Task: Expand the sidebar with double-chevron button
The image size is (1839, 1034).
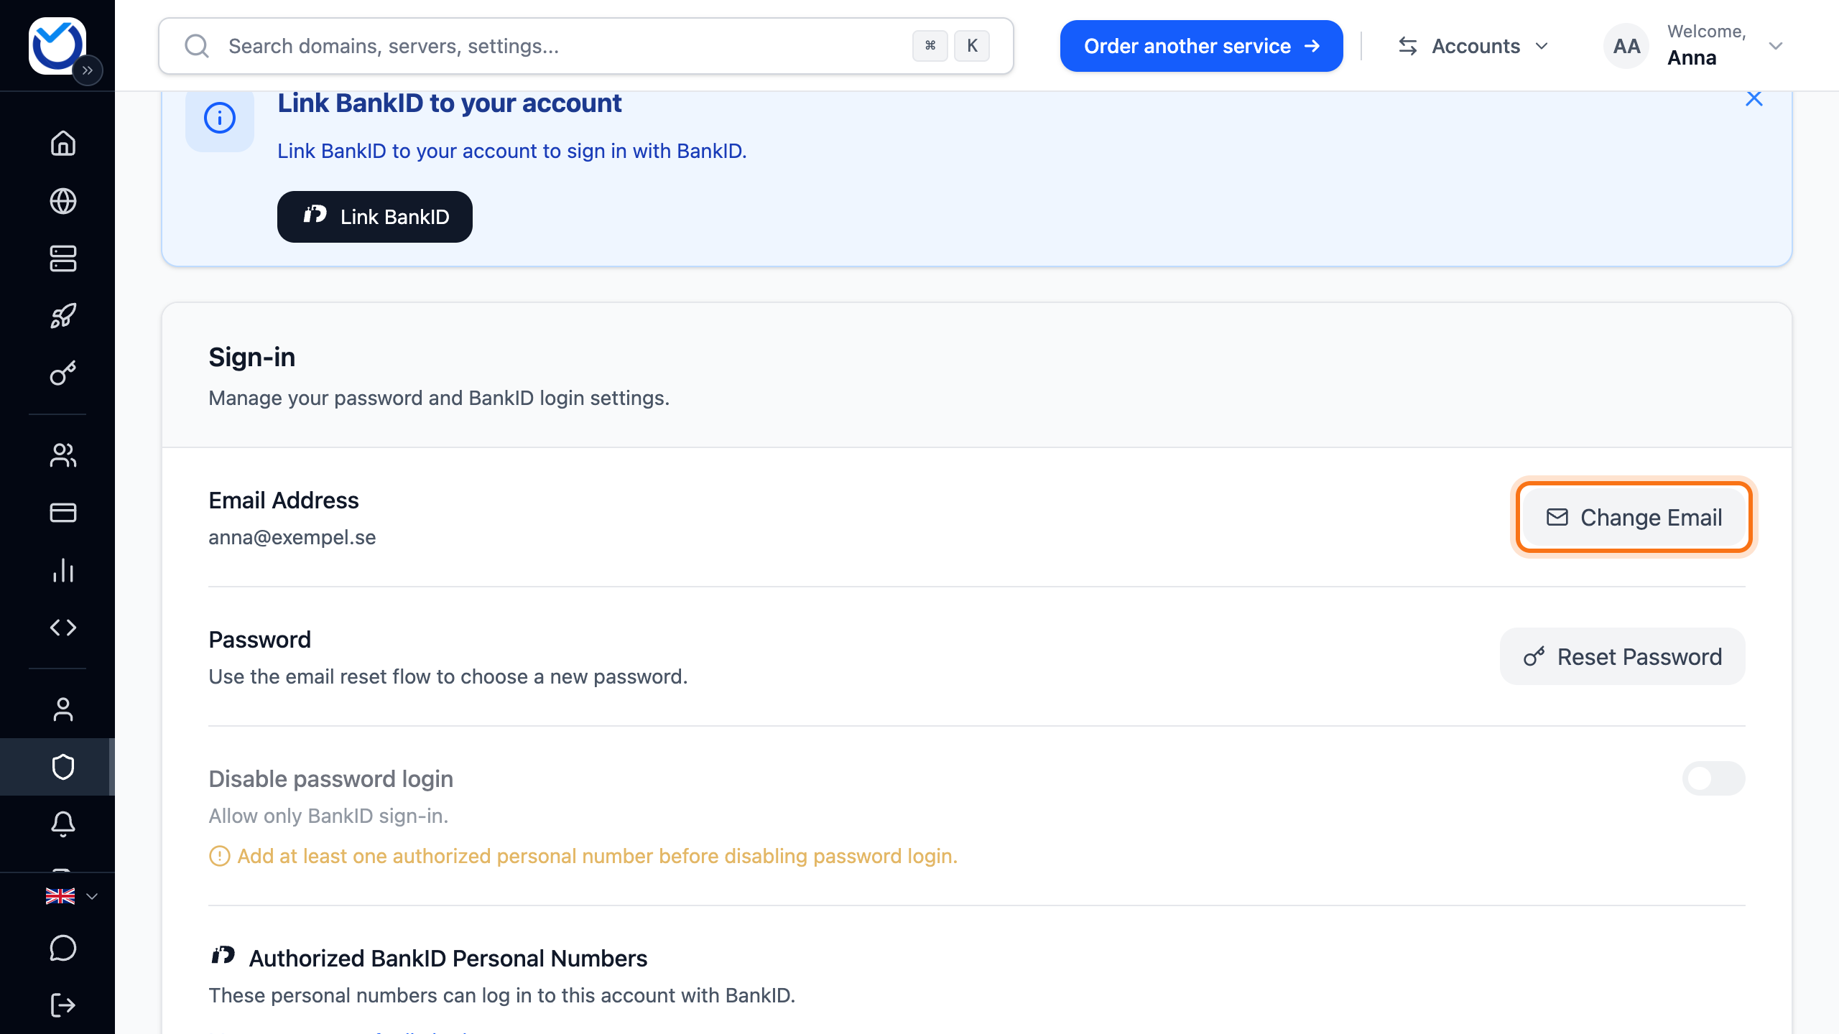Action: pos(88,70)
